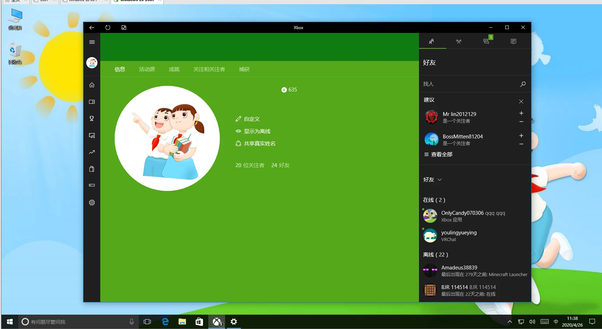The width and height of the screenshot is (602, 329).
Task: Open the volume control in tray
Action: tap(532, 322)
